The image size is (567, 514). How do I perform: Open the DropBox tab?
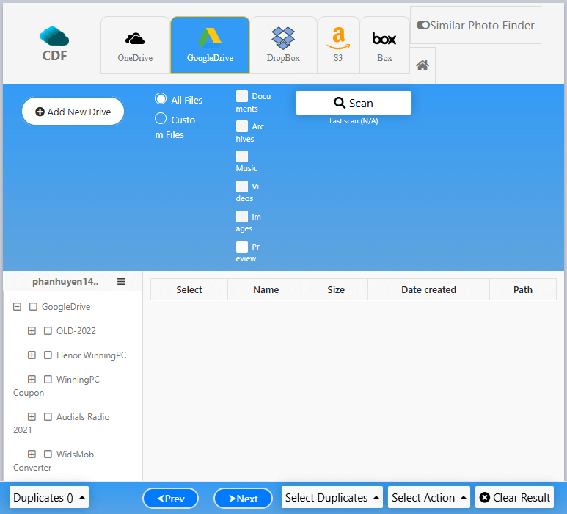[x=283, y=46]
